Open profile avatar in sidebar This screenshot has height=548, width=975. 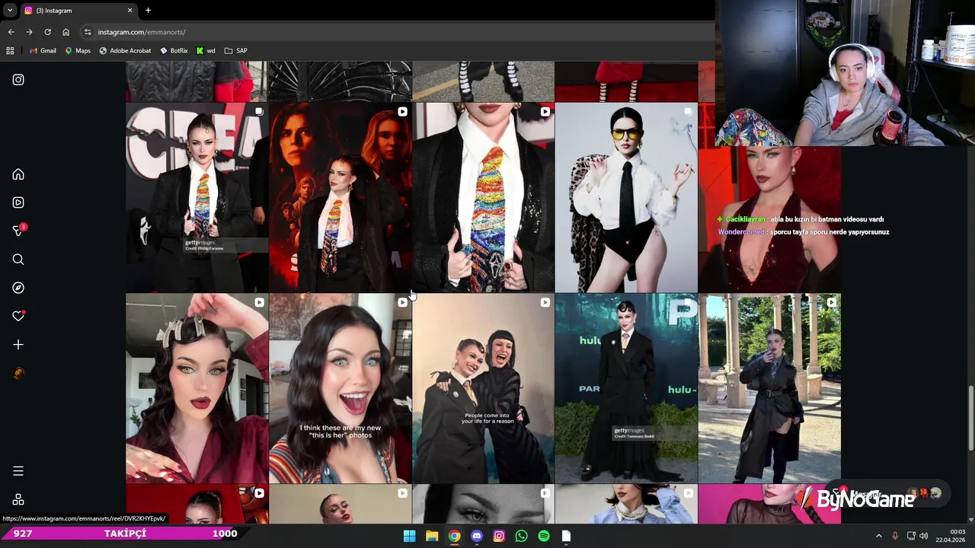(18, 373)
